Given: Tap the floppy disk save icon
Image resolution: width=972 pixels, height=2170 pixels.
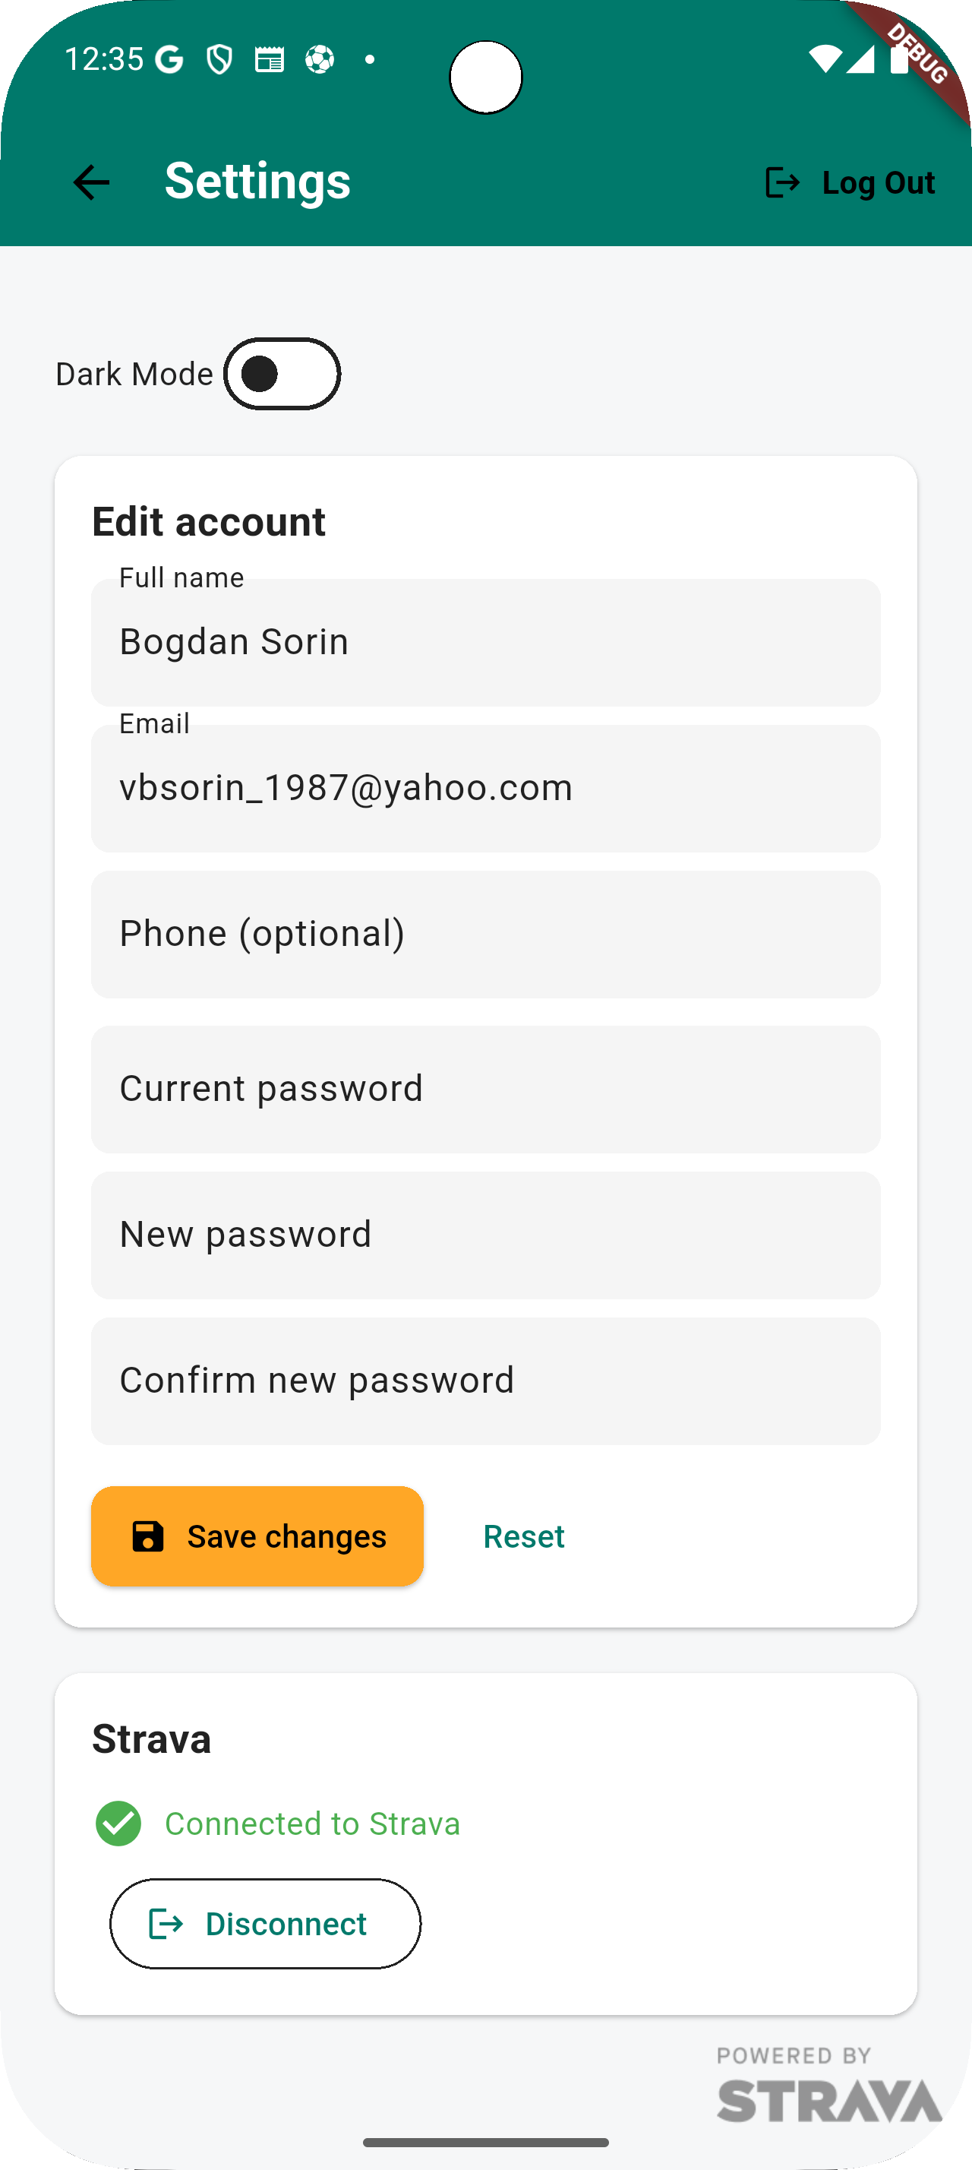Looking at the screenshot, I should pyautogui.click(x=148, y=1536).
